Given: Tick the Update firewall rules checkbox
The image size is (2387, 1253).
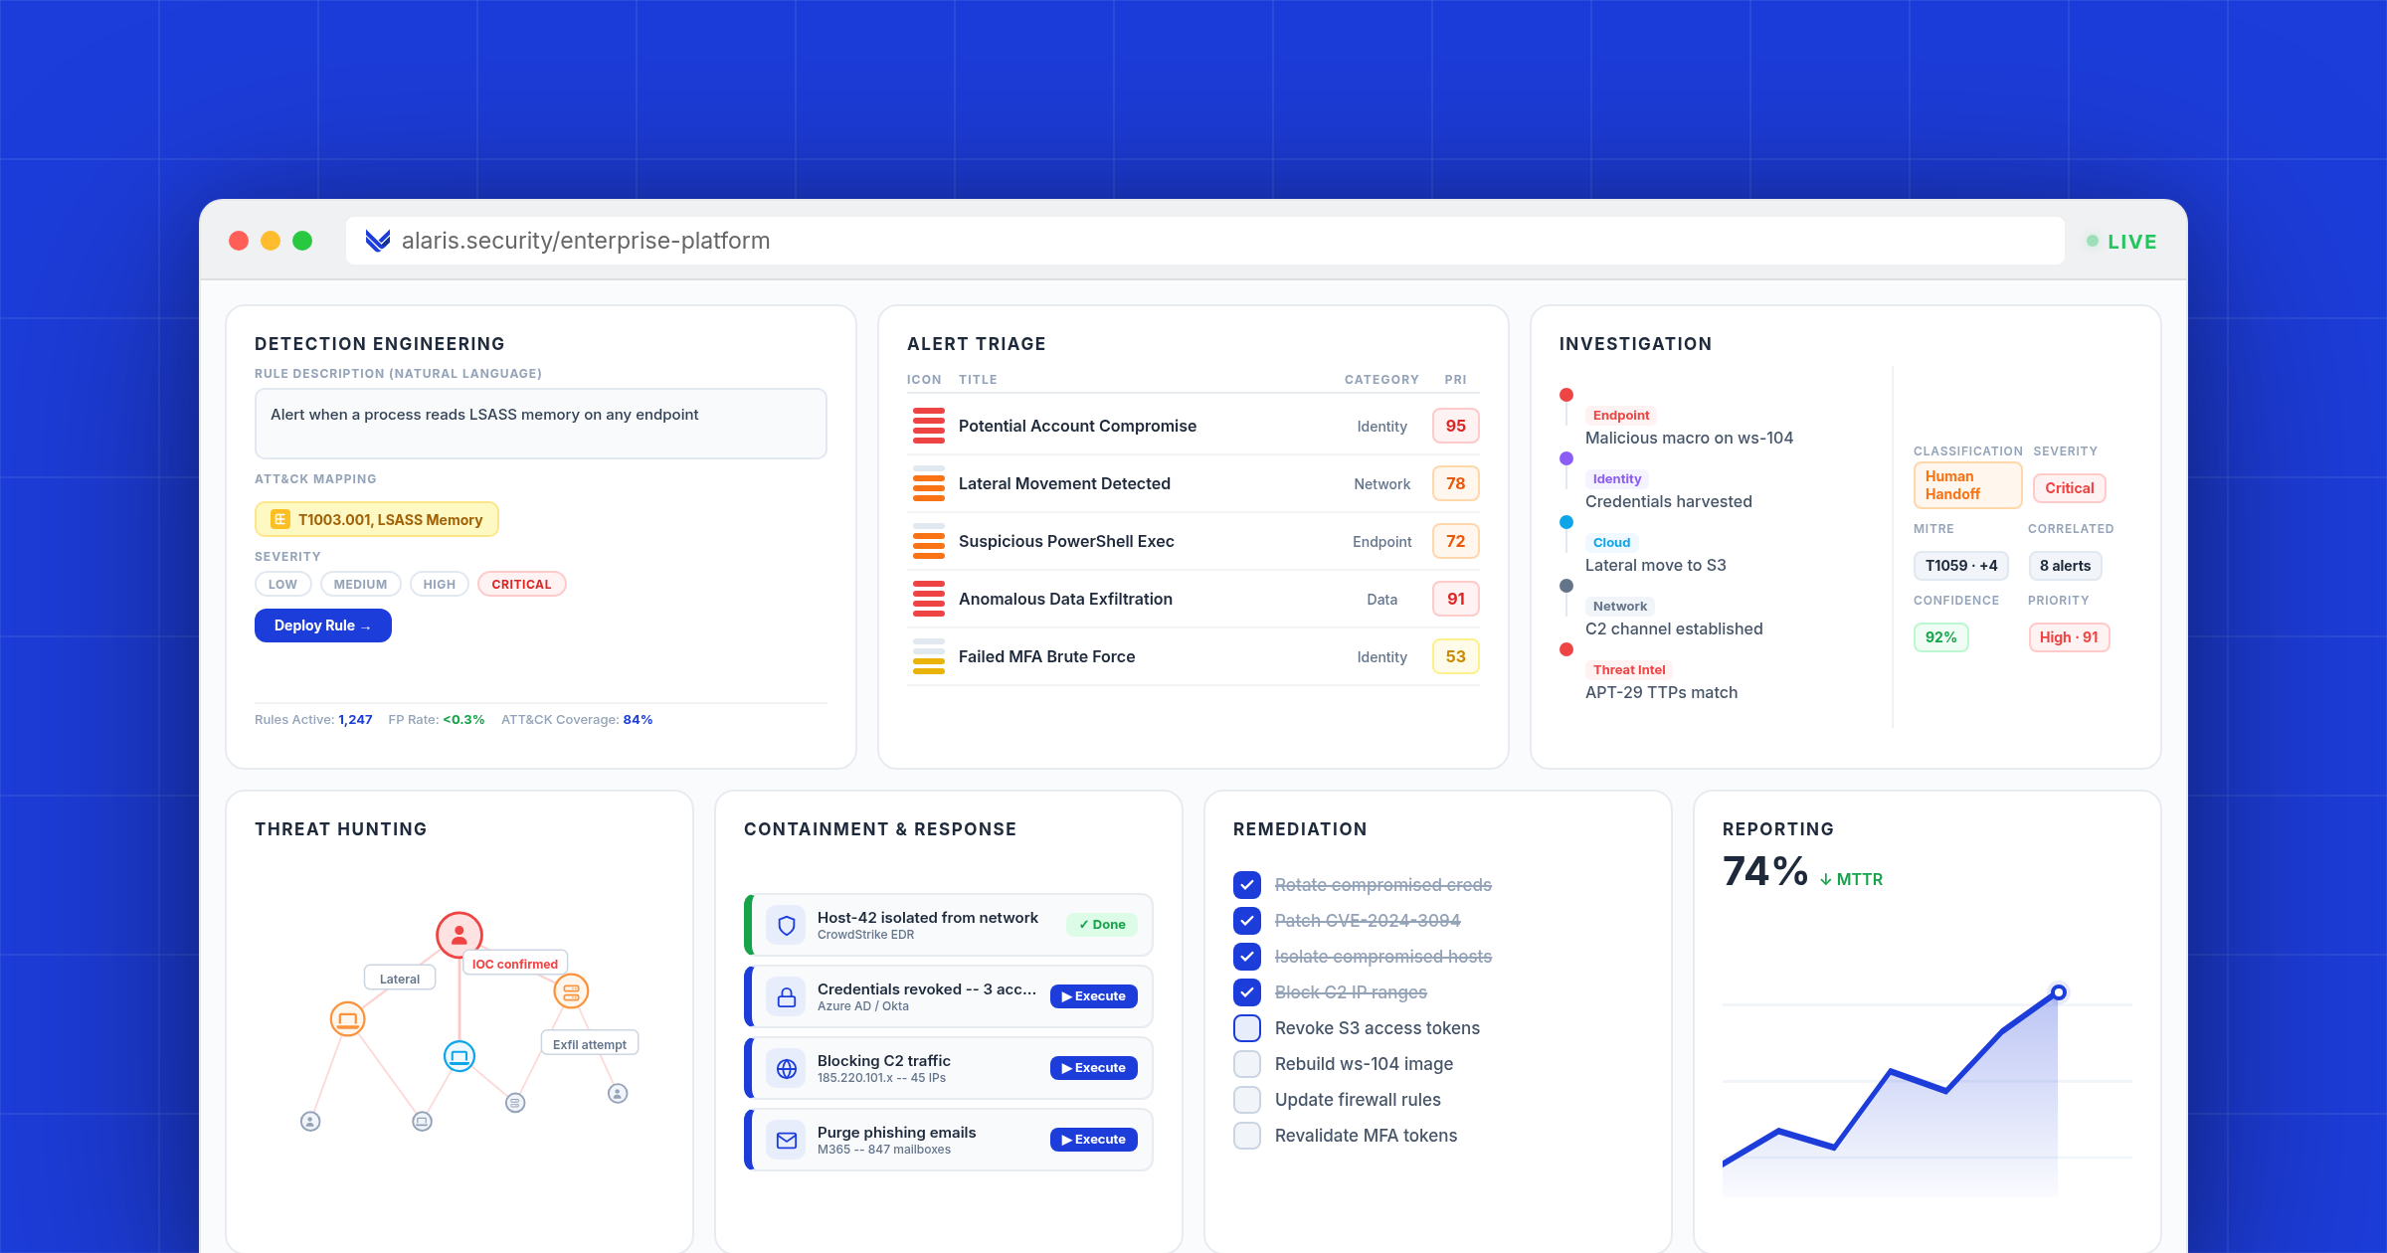Looking at the screenshot, I should point(1247,1099).
